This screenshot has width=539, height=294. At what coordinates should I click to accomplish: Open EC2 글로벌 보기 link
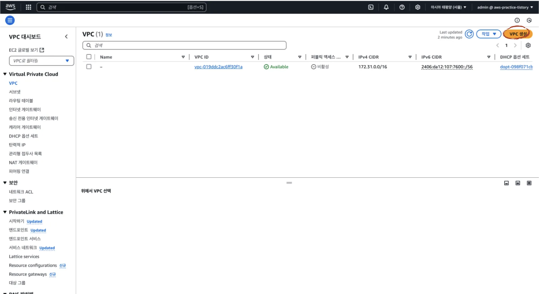[23, 50]
